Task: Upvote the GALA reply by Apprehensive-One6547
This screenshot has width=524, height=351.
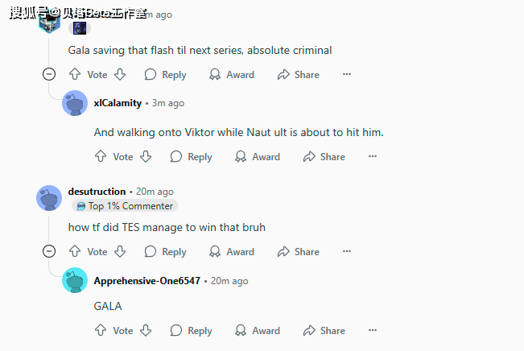Action: coord(101,330)
